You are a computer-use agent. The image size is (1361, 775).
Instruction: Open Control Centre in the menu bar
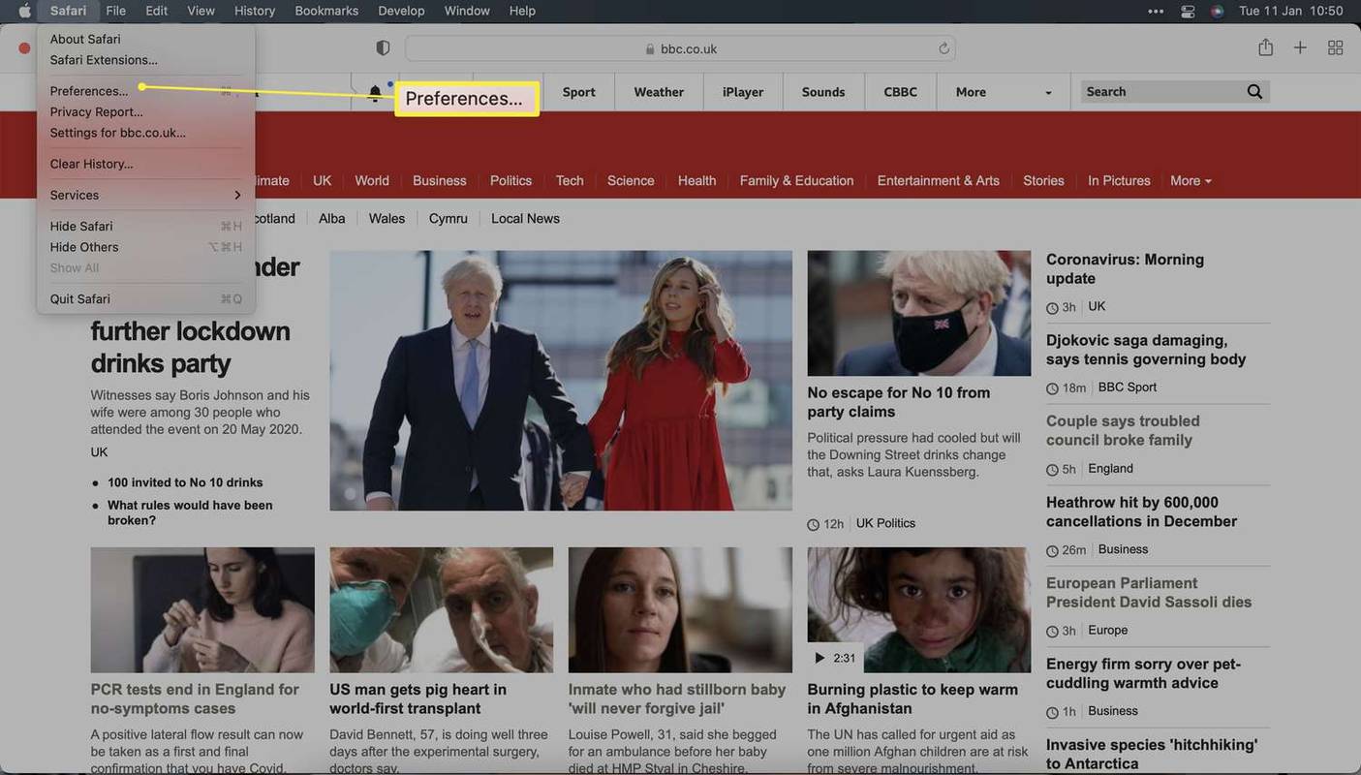1188,11
